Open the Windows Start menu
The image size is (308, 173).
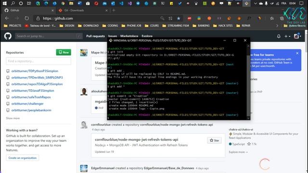click(4, 3)
